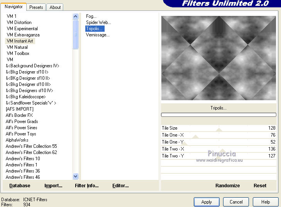Select Alf's Border FX category
This screenshot has width=281, height=207.
coord(19,115)
